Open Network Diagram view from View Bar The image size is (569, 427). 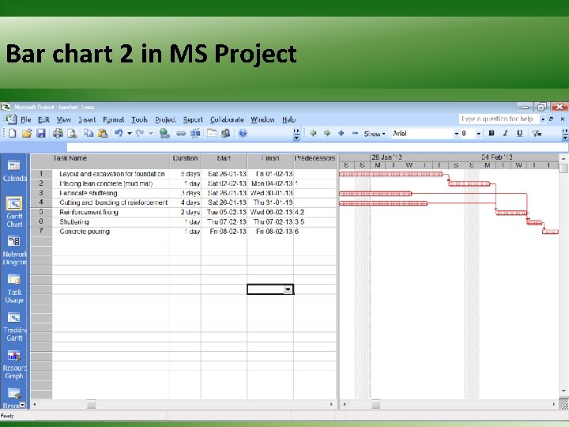coord(14,251)
